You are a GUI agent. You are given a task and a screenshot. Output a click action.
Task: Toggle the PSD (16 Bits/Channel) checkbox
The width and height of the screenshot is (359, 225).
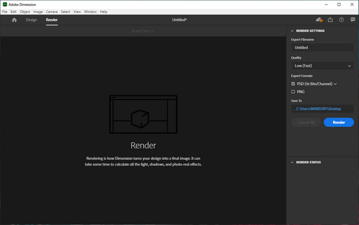click(x=293, y=84)
